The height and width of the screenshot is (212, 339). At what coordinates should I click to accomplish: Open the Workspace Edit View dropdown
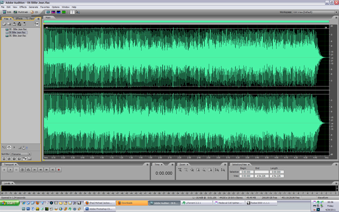(315, 12)
